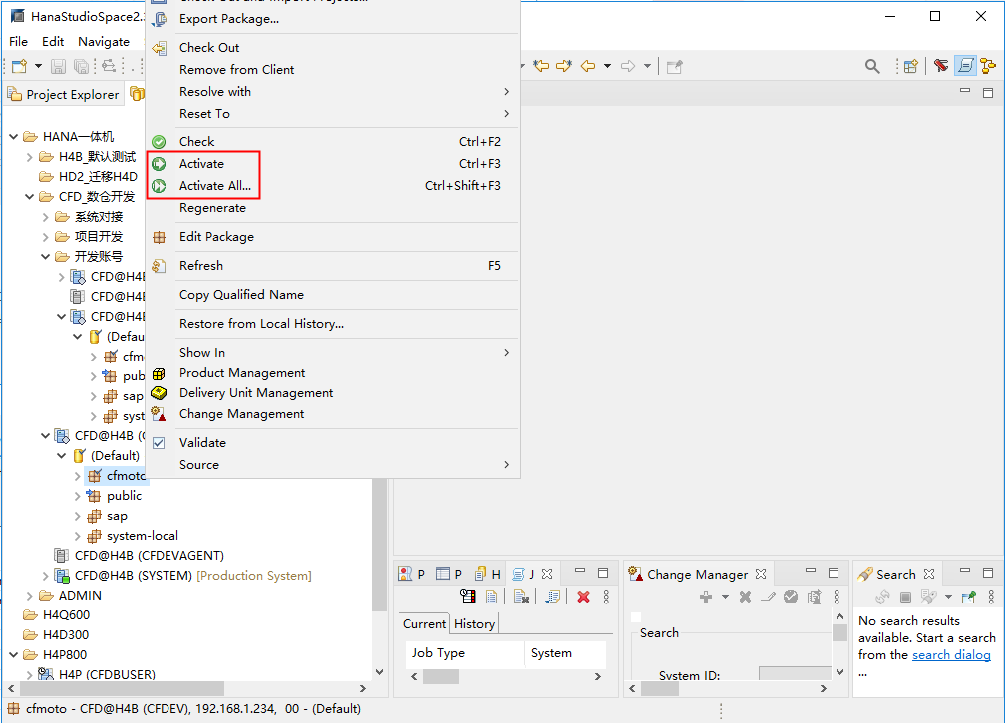
Task: Click the gray X icon in Change Manager toolbar
Action: click(745, 597)
